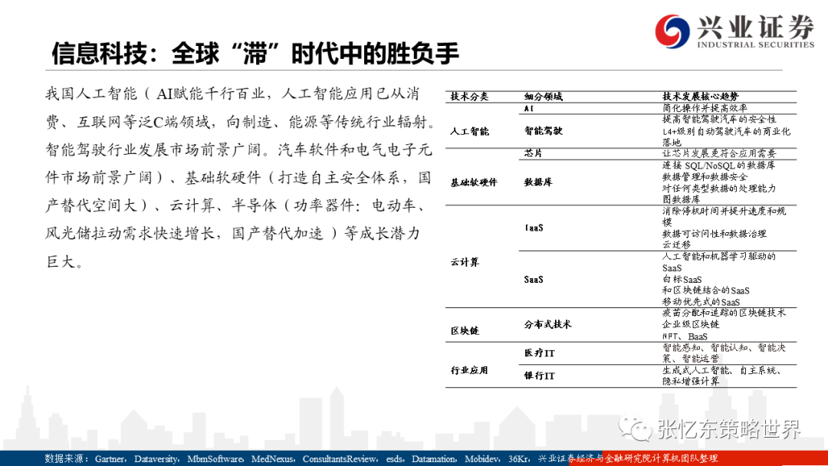Select the body line starting 我国人工智能
The image size is (828, 466).
(x=233, y=94)
